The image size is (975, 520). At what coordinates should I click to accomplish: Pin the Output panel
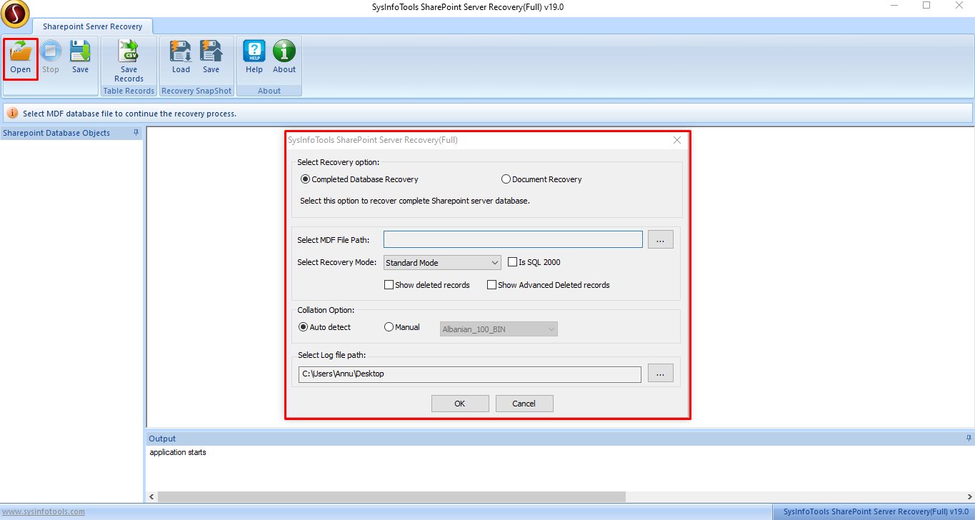pyautogui.click(x=968, y=438)
